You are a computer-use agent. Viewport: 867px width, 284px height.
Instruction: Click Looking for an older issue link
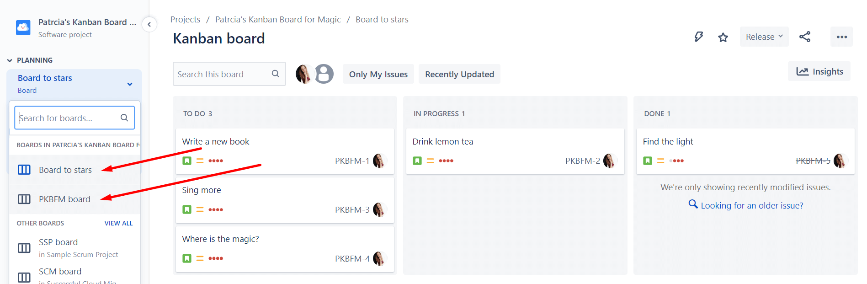pos(745,205)
